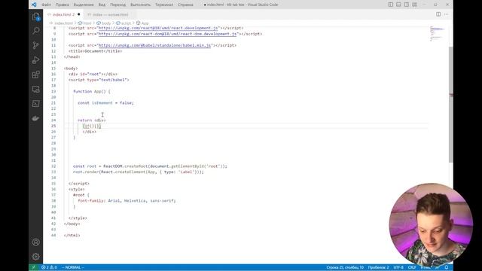Click the root.render code line 33
The height and width of the screenshot is (271, 482).
tap(139, 172)
